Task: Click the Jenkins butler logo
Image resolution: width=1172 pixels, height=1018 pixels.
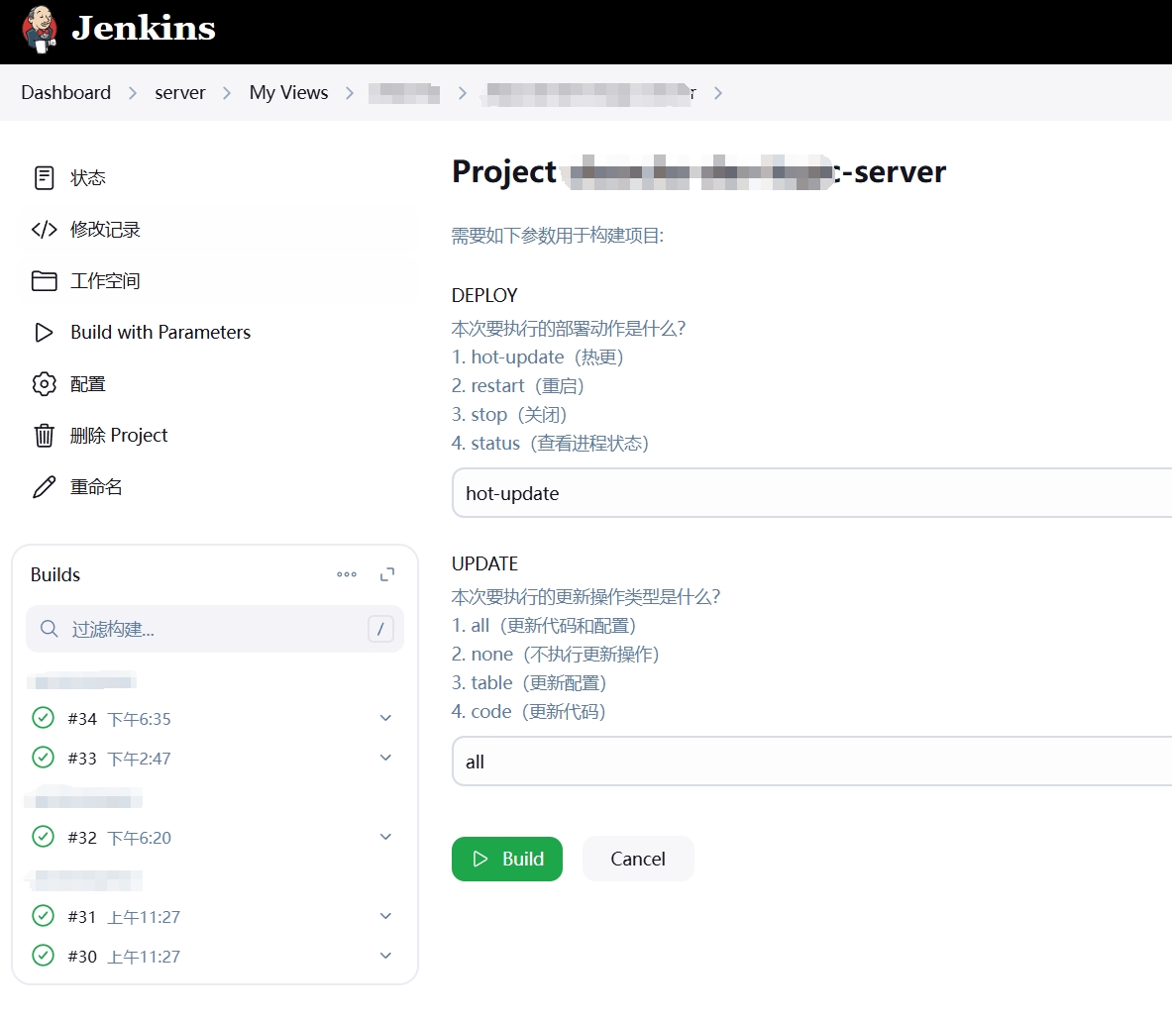Action: click(40, 29)
